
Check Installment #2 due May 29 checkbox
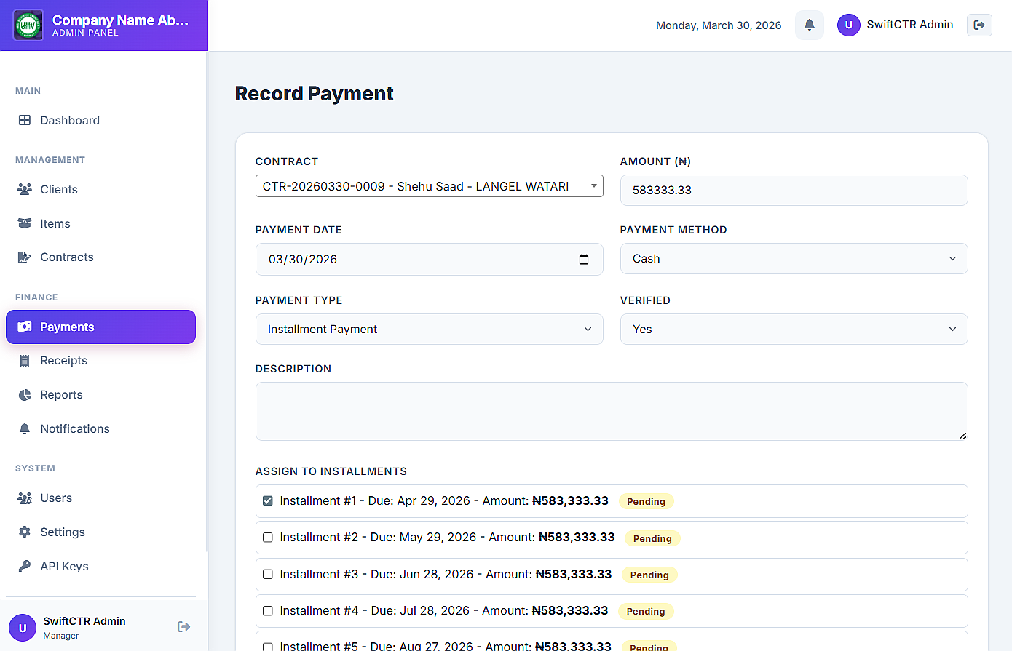click(268, 538)
